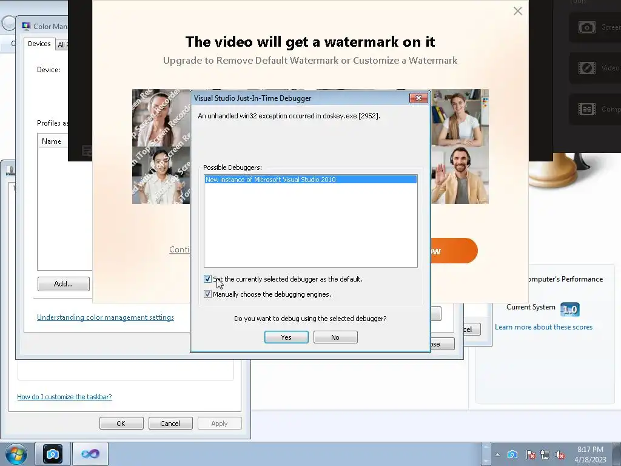This screenshot has height=466, width=621.
Task: Open the Devices tab in Color Management
Action: point(39,44)
